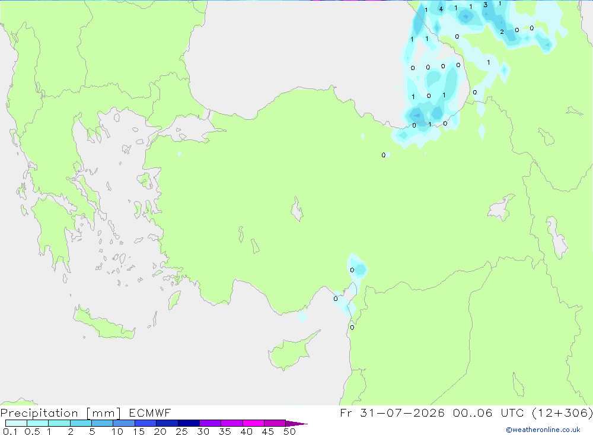This screenshot has width=593, height=435.
Task: Click the 40–45 mm legend color swatch
Action: tap(253, 423)
